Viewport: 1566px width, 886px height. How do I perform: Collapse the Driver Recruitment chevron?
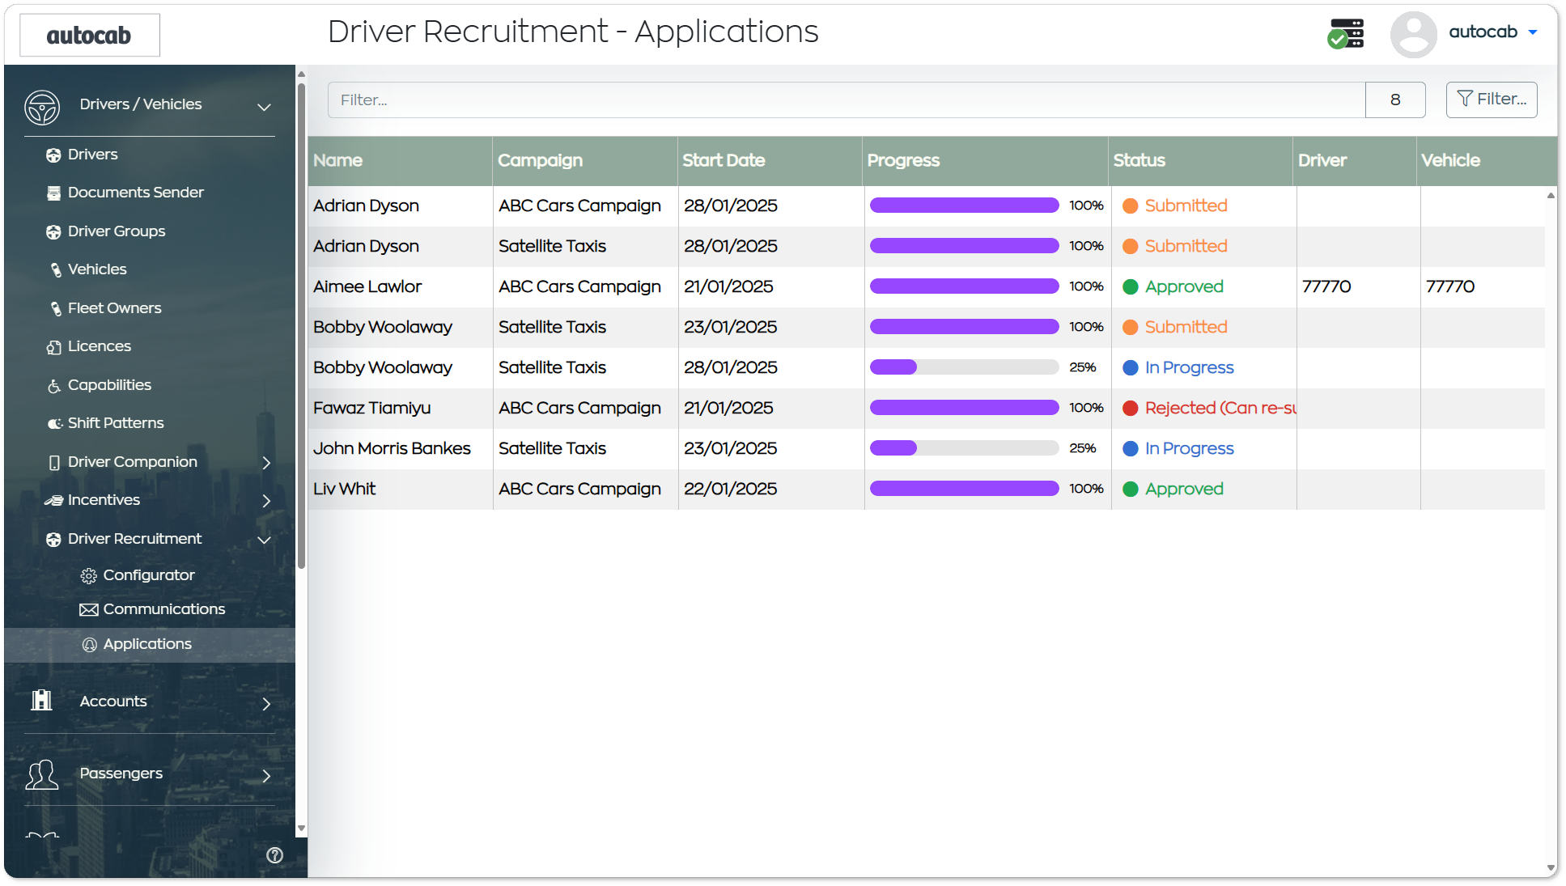point(264,540)
